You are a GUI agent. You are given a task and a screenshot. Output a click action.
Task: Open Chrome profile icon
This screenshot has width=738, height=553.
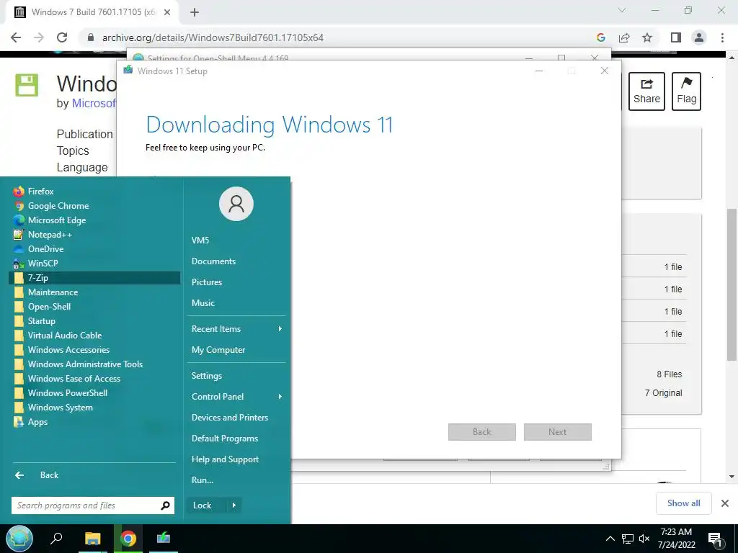point(699,37)
